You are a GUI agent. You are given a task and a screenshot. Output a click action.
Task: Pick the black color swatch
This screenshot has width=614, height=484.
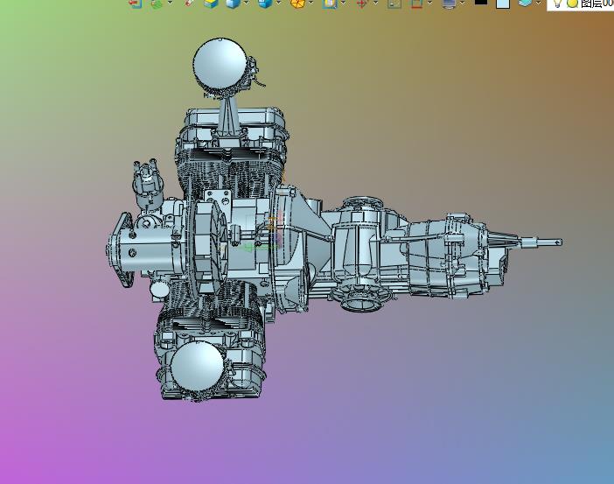click(481, 2)
